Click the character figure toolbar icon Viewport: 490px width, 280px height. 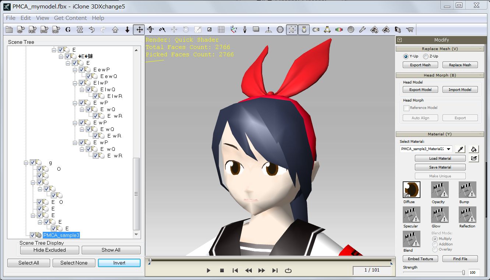(x=245, y=29)
